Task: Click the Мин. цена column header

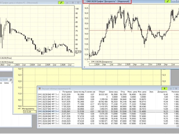Action: point(142,92)
